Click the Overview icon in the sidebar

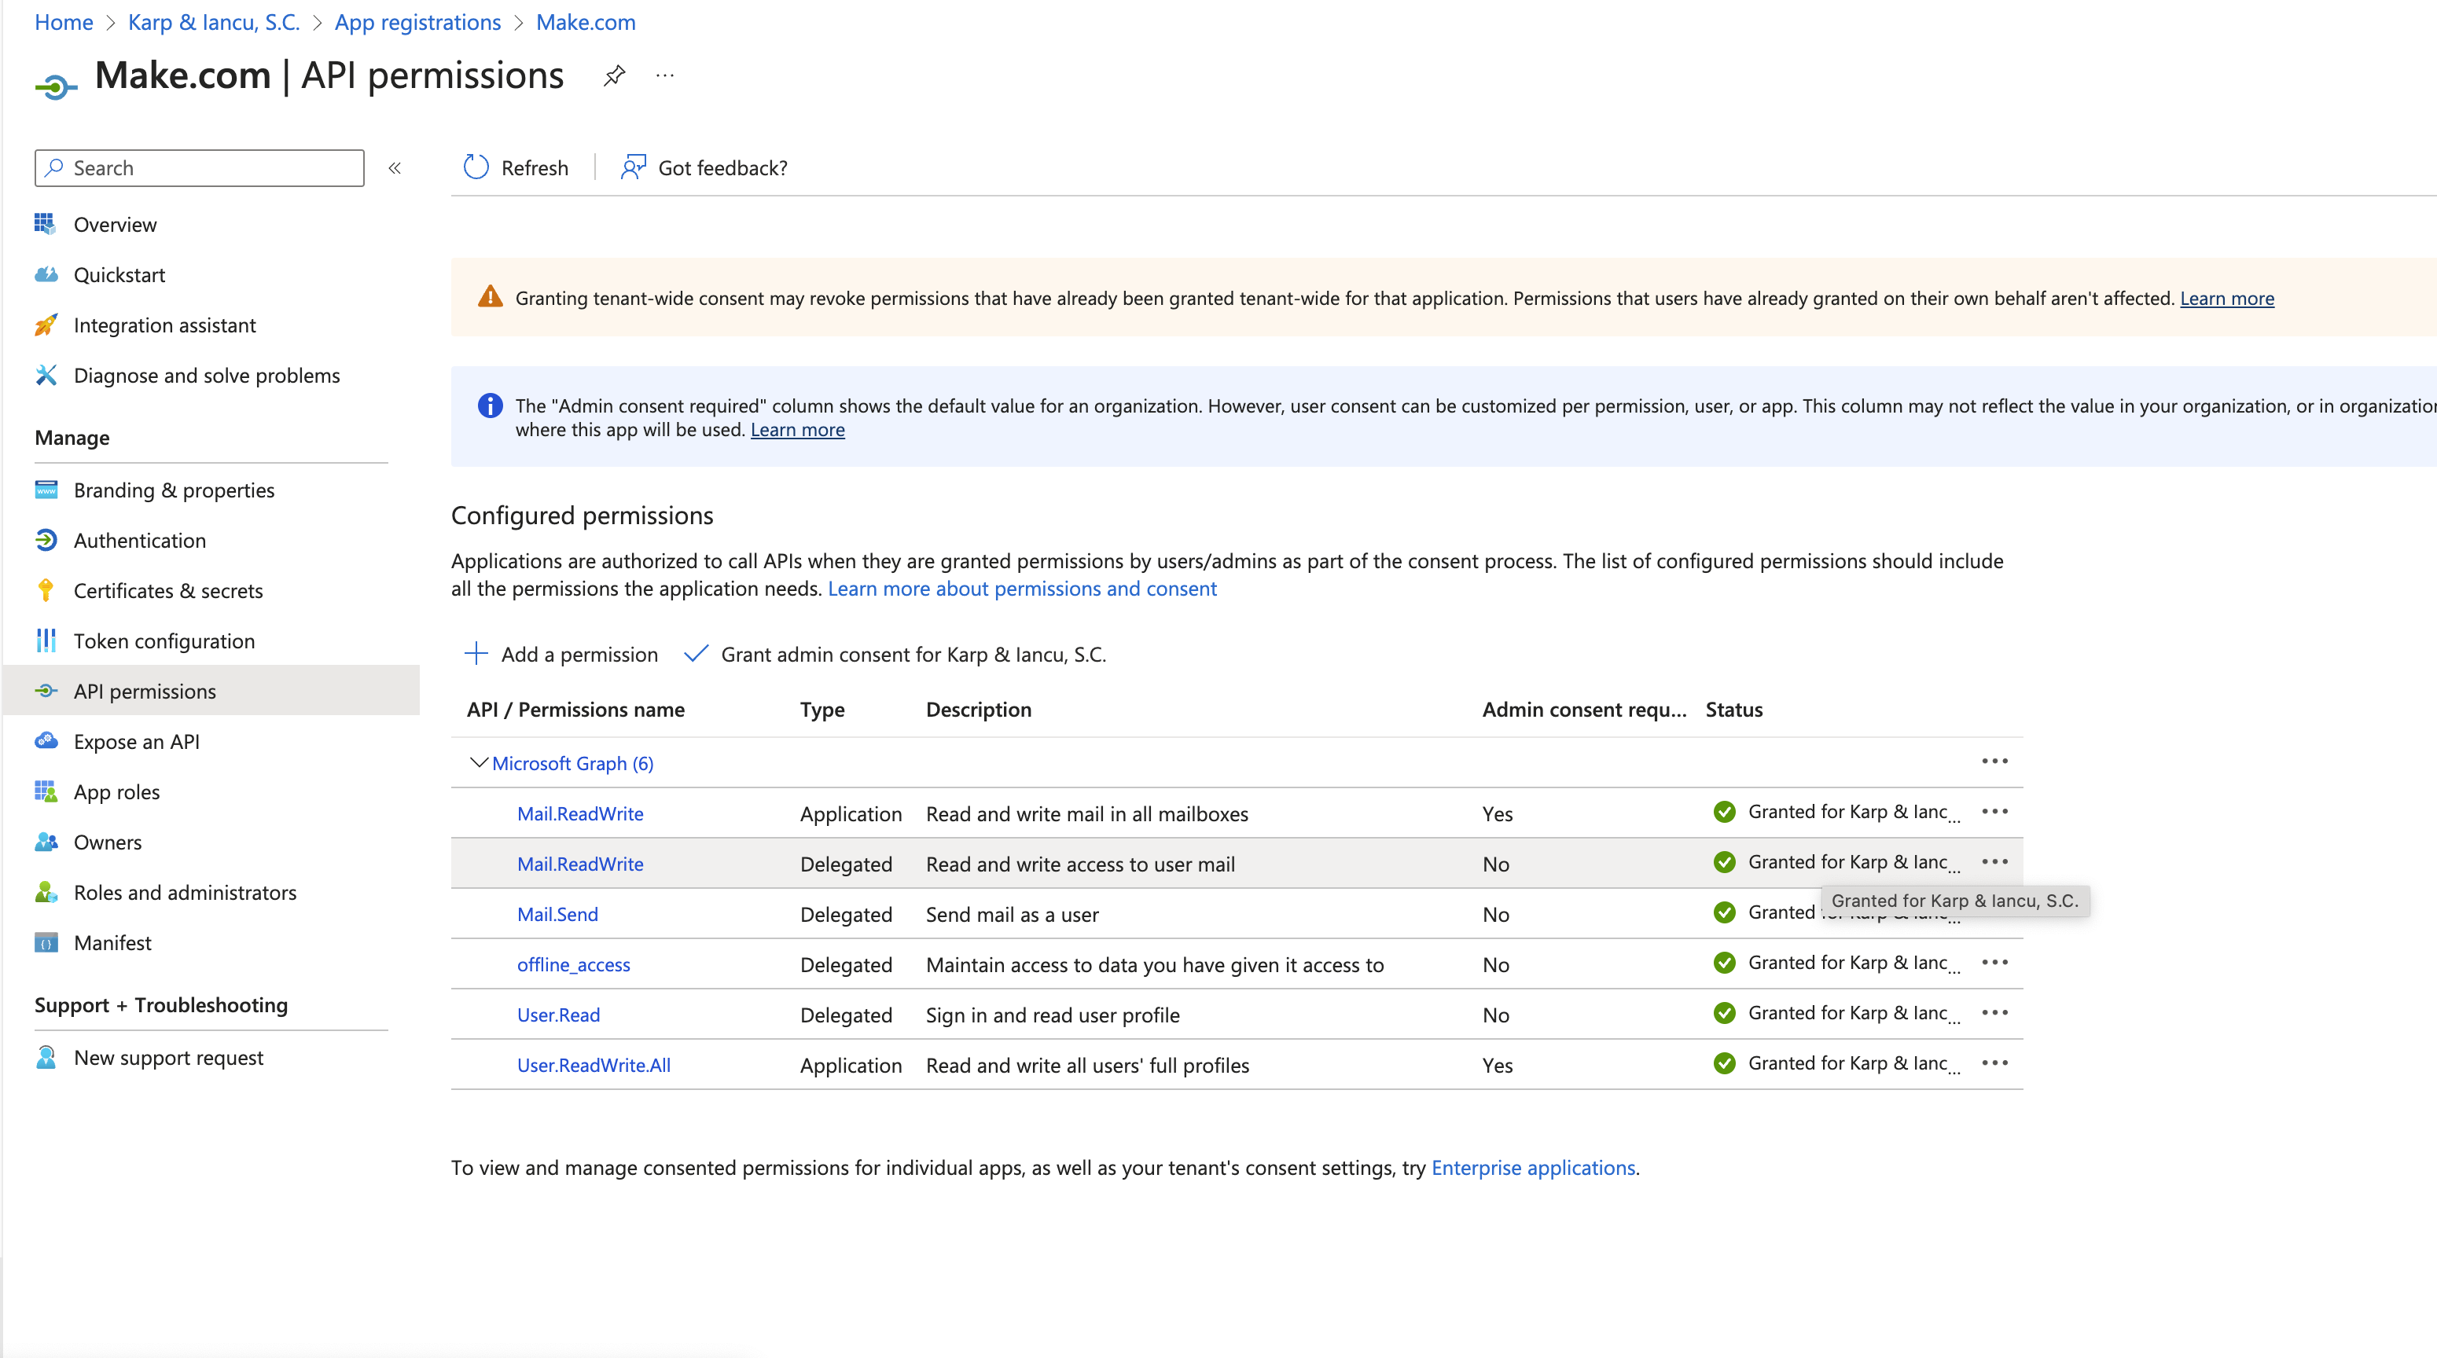(46, 224)
